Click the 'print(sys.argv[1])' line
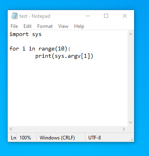This screenshot has width=149, height=156. tap(64, 56)
